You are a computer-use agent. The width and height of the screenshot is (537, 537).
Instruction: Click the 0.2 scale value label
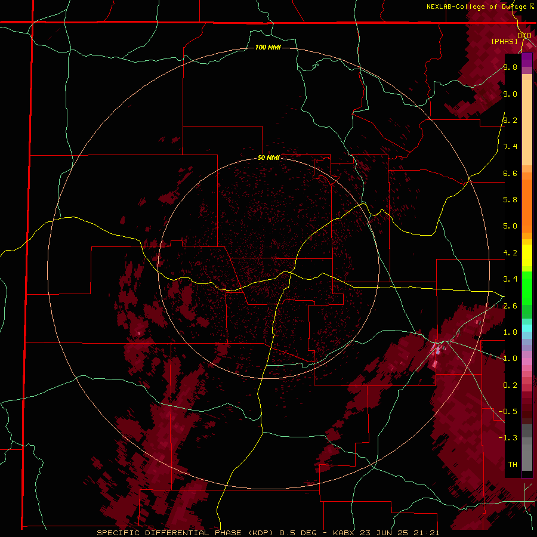point(510,385)
